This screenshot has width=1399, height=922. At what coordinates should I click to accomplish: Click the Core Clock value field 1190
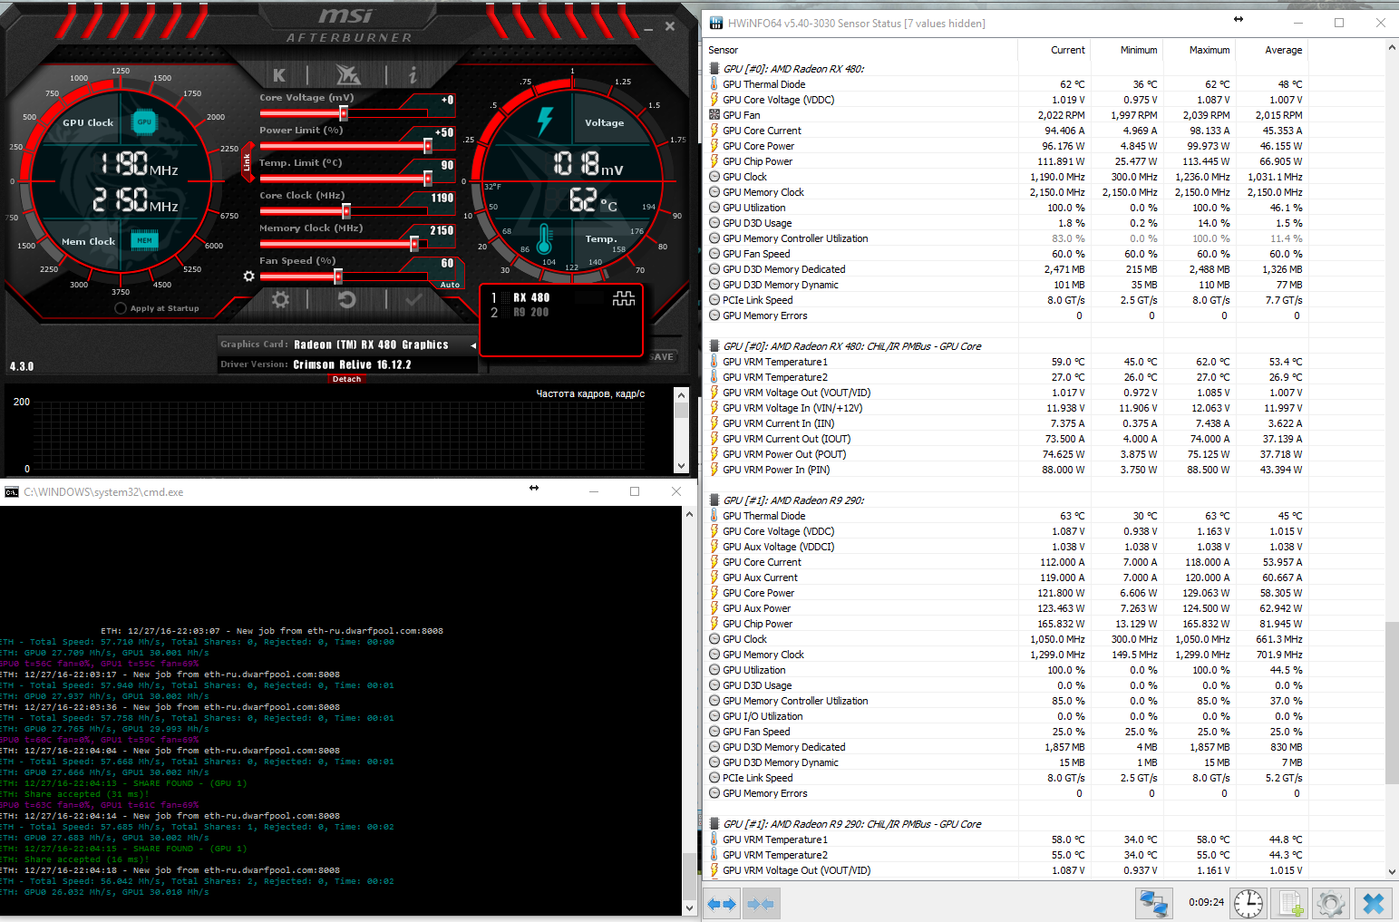(x=442, y=198)
